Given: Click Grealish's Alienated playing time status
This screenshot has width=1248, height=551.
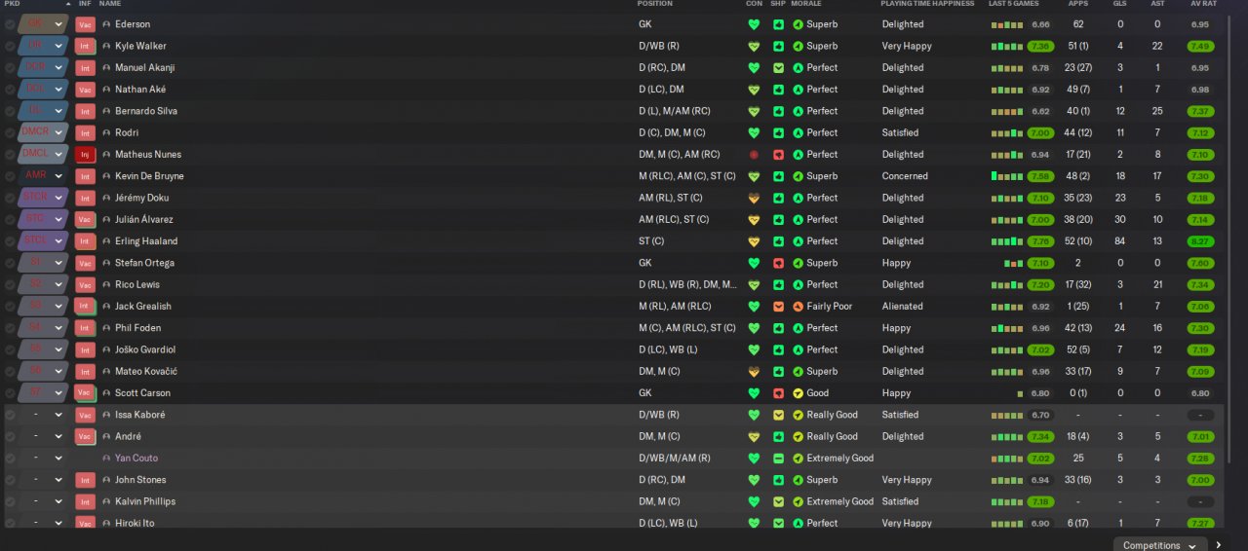Looking at the screenshot, I should 902,306.
